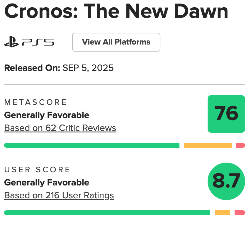This screenshot has height=225, width=251.
Task: Click the Released On label
Action: pyautogui.click(x=32, y=68)
